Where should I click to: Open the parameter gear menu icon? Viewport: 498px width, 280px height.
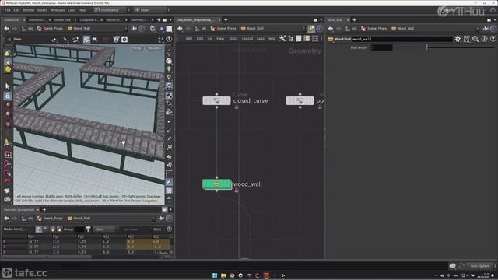point(458,39)
